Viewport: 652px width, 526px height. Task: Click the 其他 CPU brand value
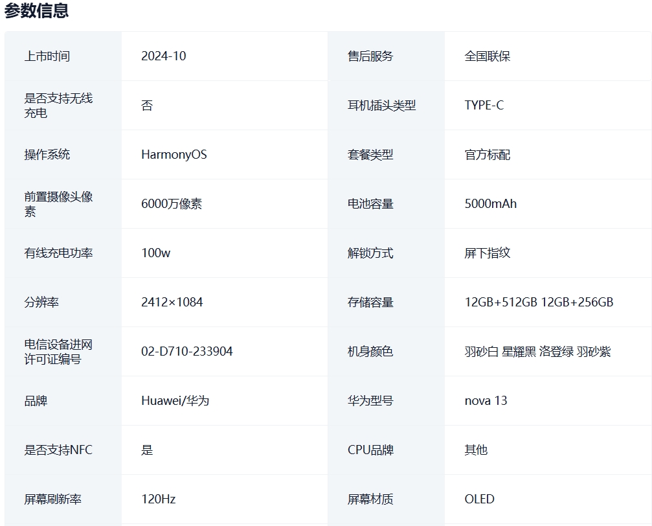[476, 450]
